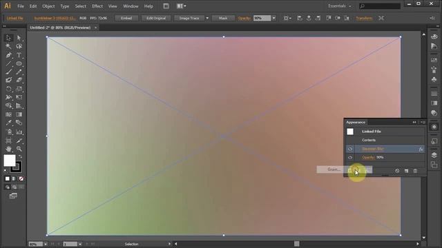Pick the Magic Wand tool
This screenshot has width=442, height=248.
click(8, 46)
